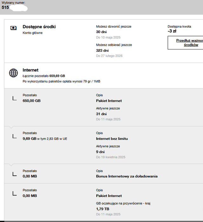The height and width of the screenshot is (222, 203).
Task: Click the cash icon beside Dostępne środki
Action: point(13,28)
